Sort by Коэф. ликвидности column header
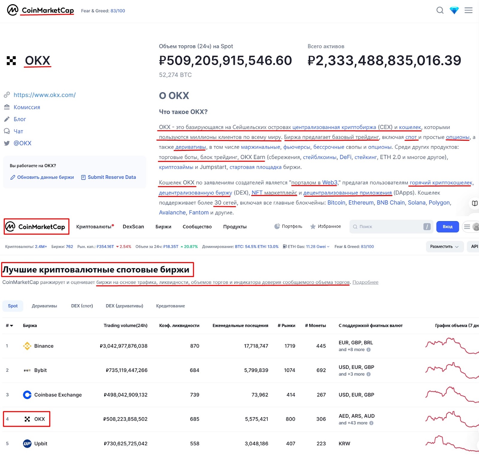479x455 pixels. tap(179, 325)
